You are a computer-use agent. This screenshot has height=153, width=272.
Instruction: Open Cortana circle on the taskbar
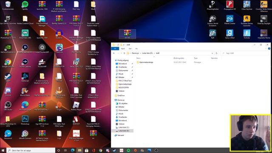(59, 150)
